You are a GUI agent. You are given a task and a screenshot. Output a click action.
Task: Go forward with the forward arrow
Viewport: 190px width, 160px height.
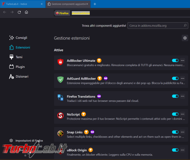click(x=12, y=12)
